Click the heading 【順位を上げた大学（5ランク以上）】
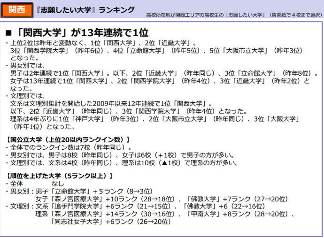 click(60, 176)
